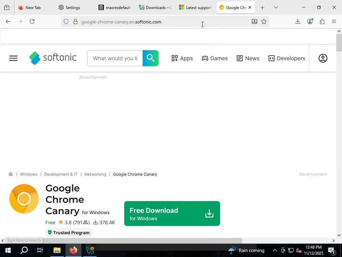Open notification center icon
Screen dimensions: 342x257
pyautogui.click(x=331, y=250)
